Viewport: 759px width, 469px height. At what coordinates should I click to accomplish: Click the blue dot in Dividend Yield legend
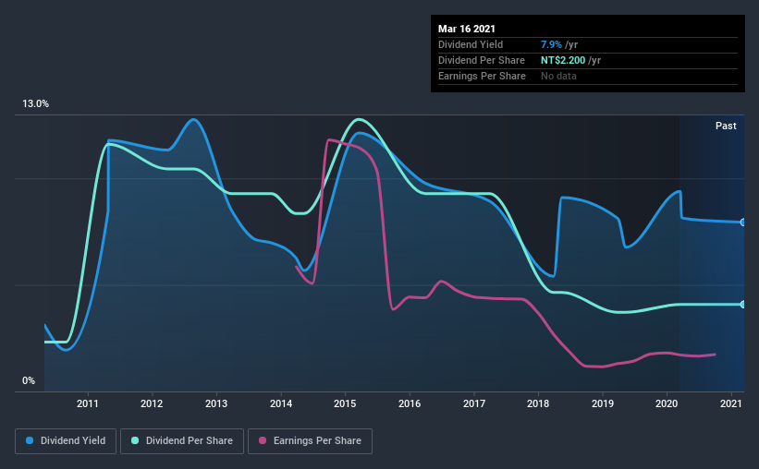(30, 440)
